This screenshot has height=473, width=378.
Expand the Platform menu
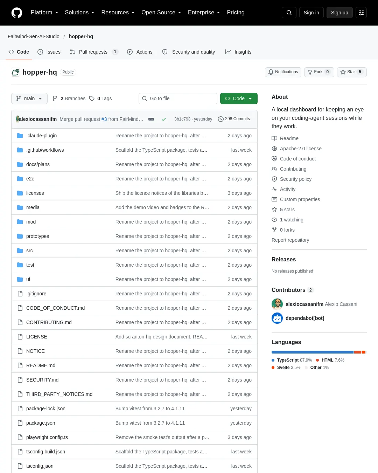click(44, 13)
